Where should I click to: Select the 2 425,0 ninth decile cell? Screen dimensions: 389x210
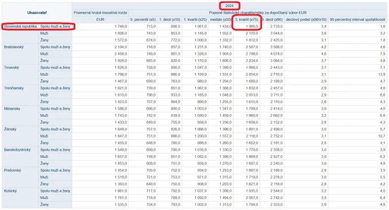tap(276, 40)
